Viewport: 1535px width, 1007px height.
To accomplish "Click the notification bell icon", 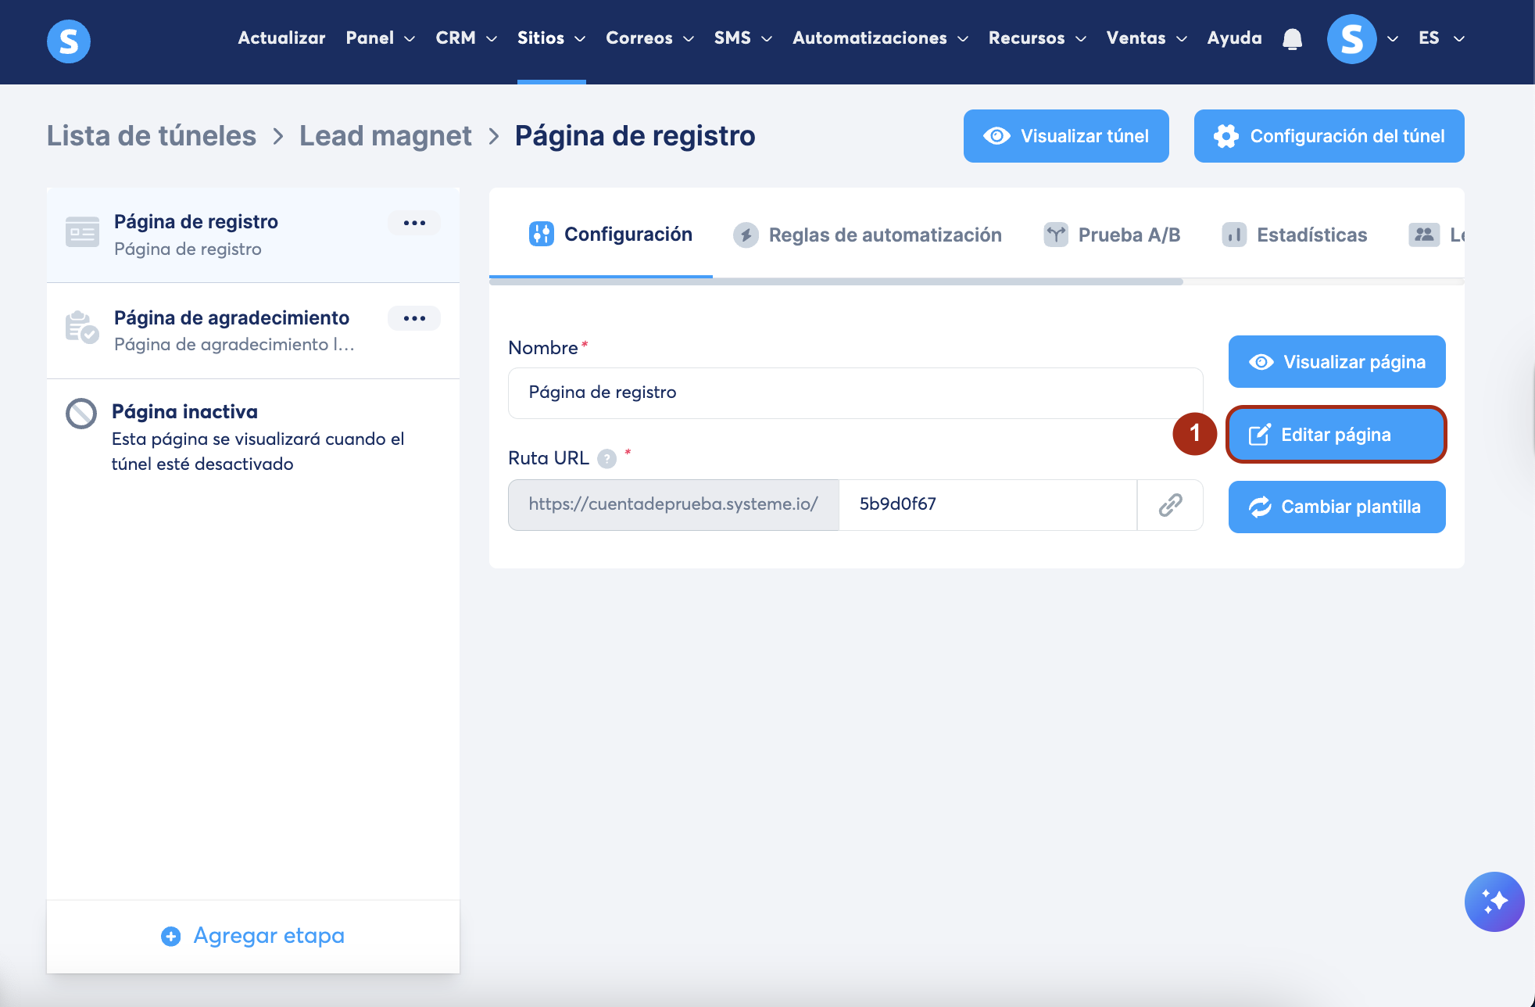I will [1292, 39].
